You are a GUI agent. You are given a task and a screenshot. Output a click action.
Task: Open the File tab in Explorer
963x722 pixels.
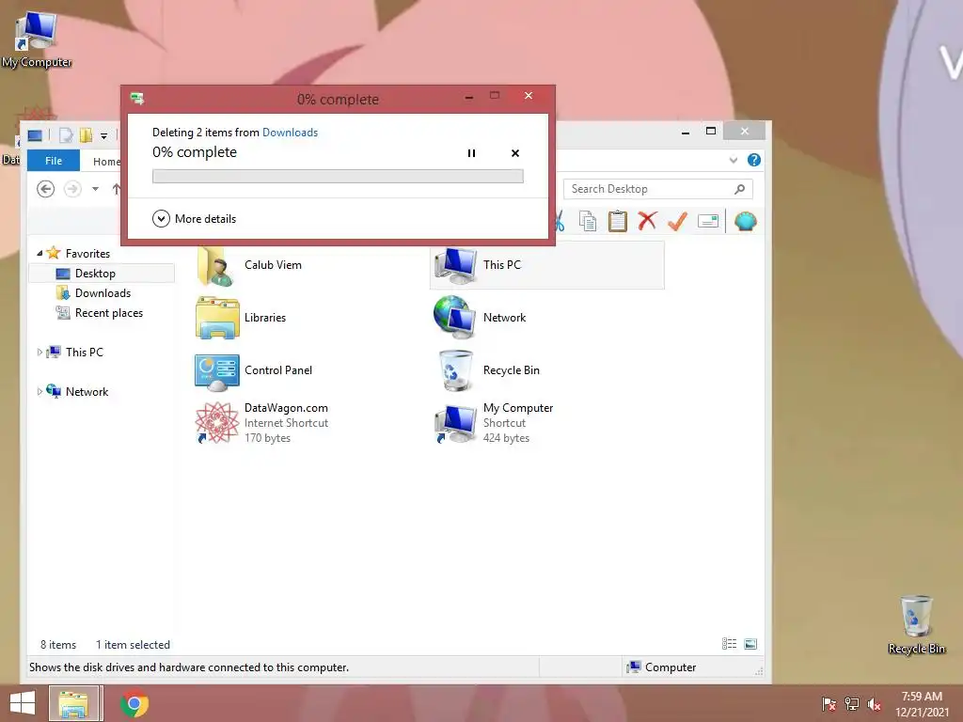[54, 160]
